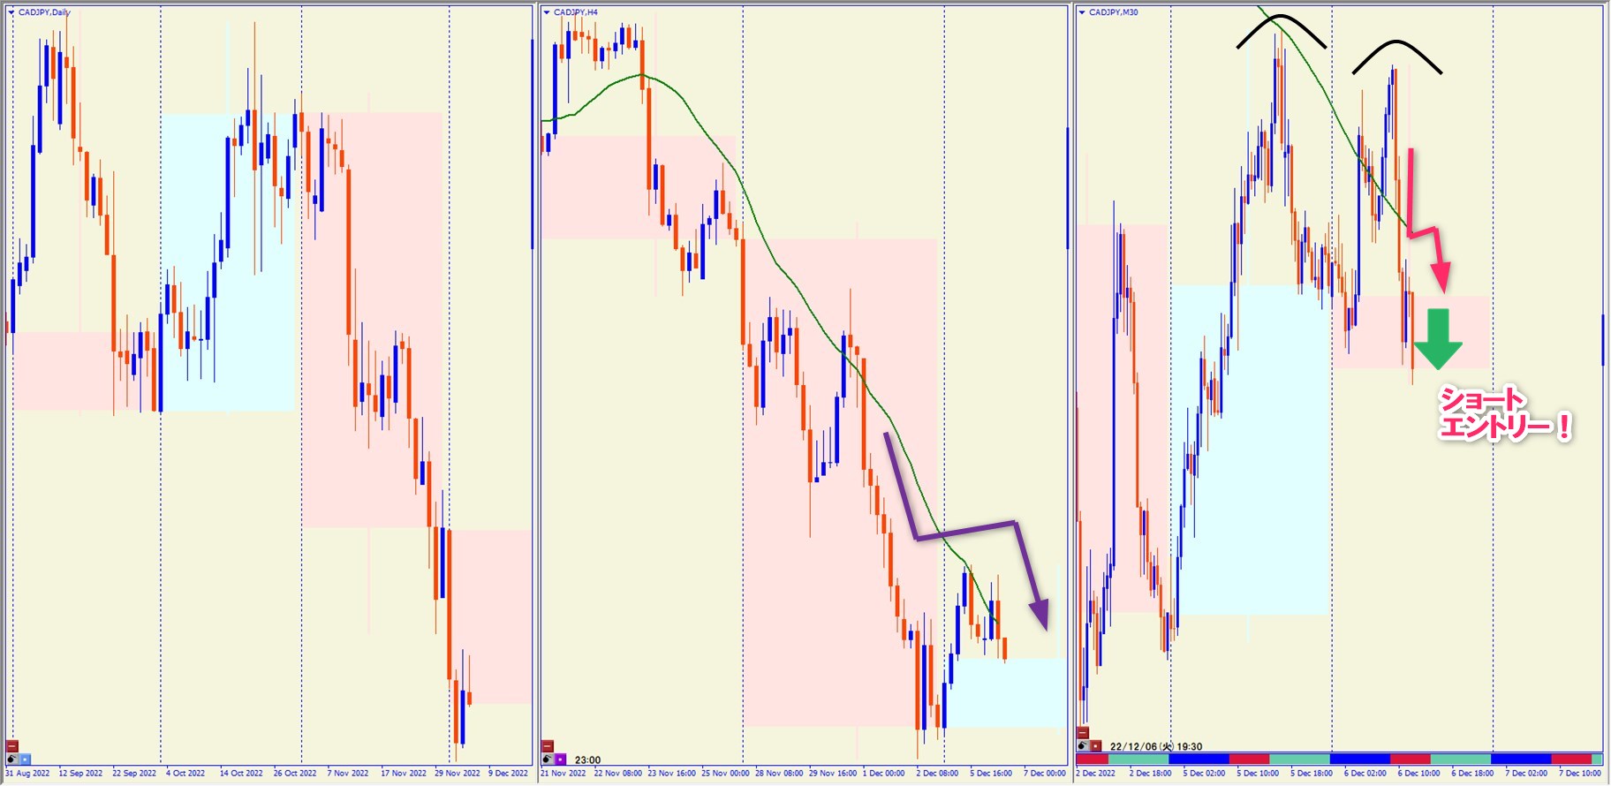The width and height of the screenshot is (1611, 786).
Task: Click the 22/12/06 19:30 timestamp label
Action: pos(1156,746)
